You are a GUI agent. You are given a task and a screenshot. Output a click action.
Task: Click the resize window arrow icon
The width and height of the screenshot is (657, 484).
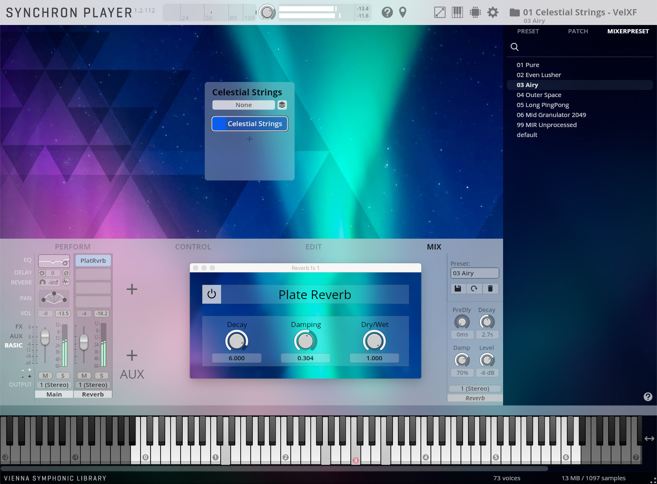[440, 12]
